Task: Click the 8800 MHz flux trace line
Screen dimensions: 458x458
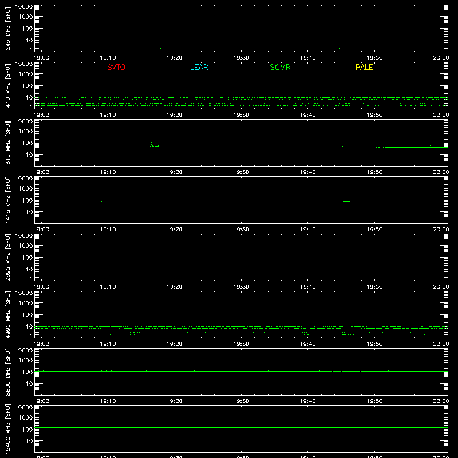Action: (241, 372)
